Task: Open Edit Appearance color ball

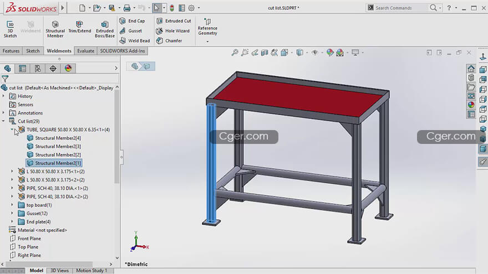Action: [330, 53]
